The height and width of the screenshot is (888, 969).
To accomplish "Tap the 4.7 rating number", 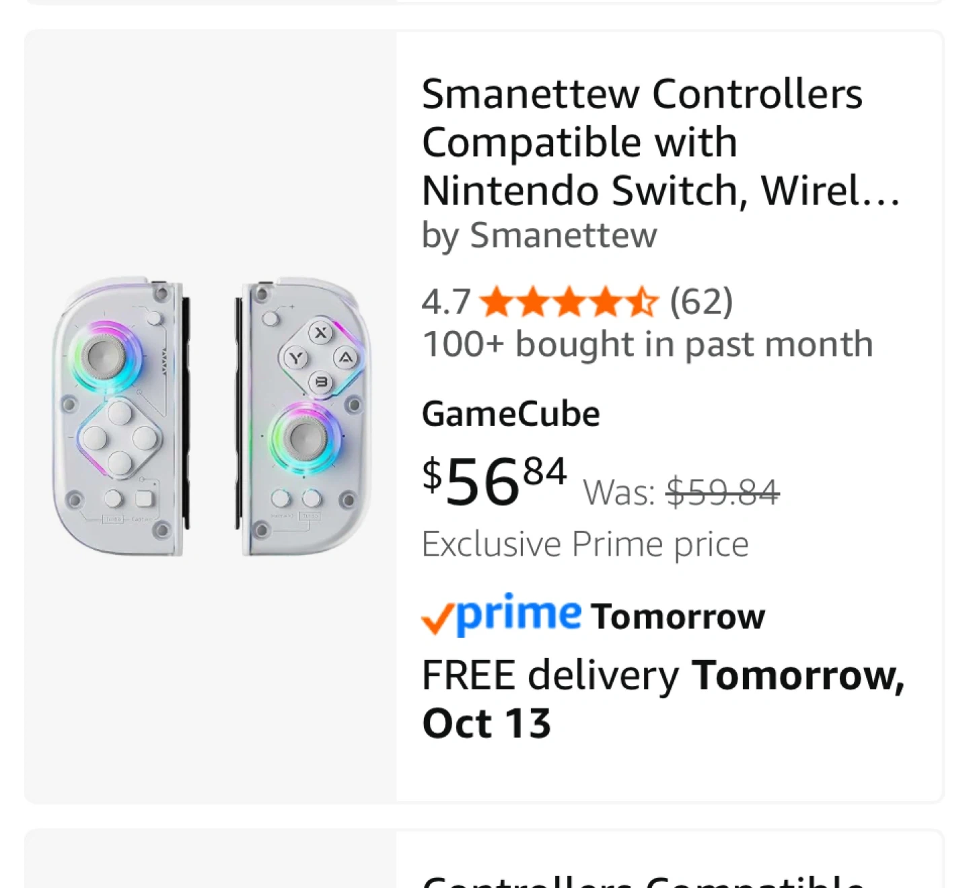I will point(445,302).
